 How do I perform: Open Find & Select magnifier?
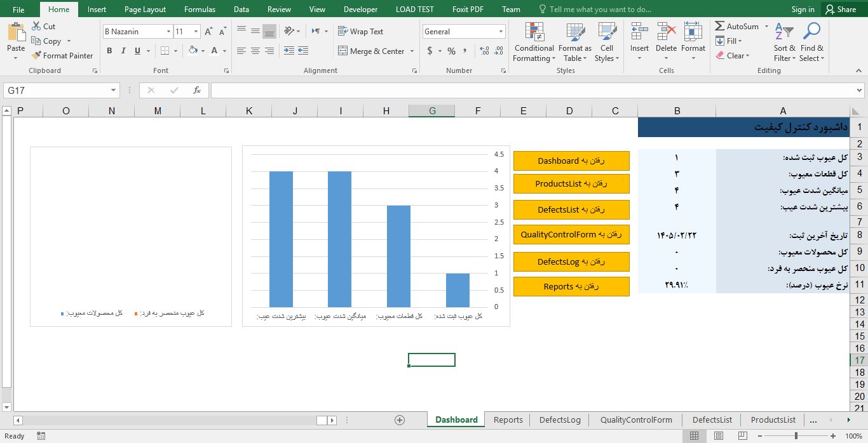811,32
